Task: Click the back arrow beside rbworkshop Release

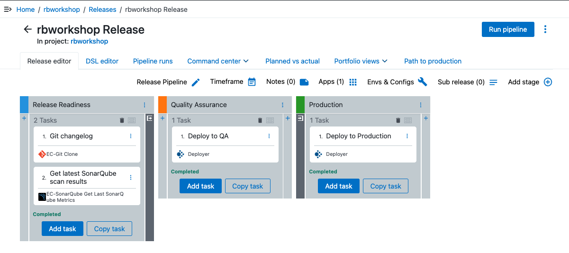Action: pos(27,29)
